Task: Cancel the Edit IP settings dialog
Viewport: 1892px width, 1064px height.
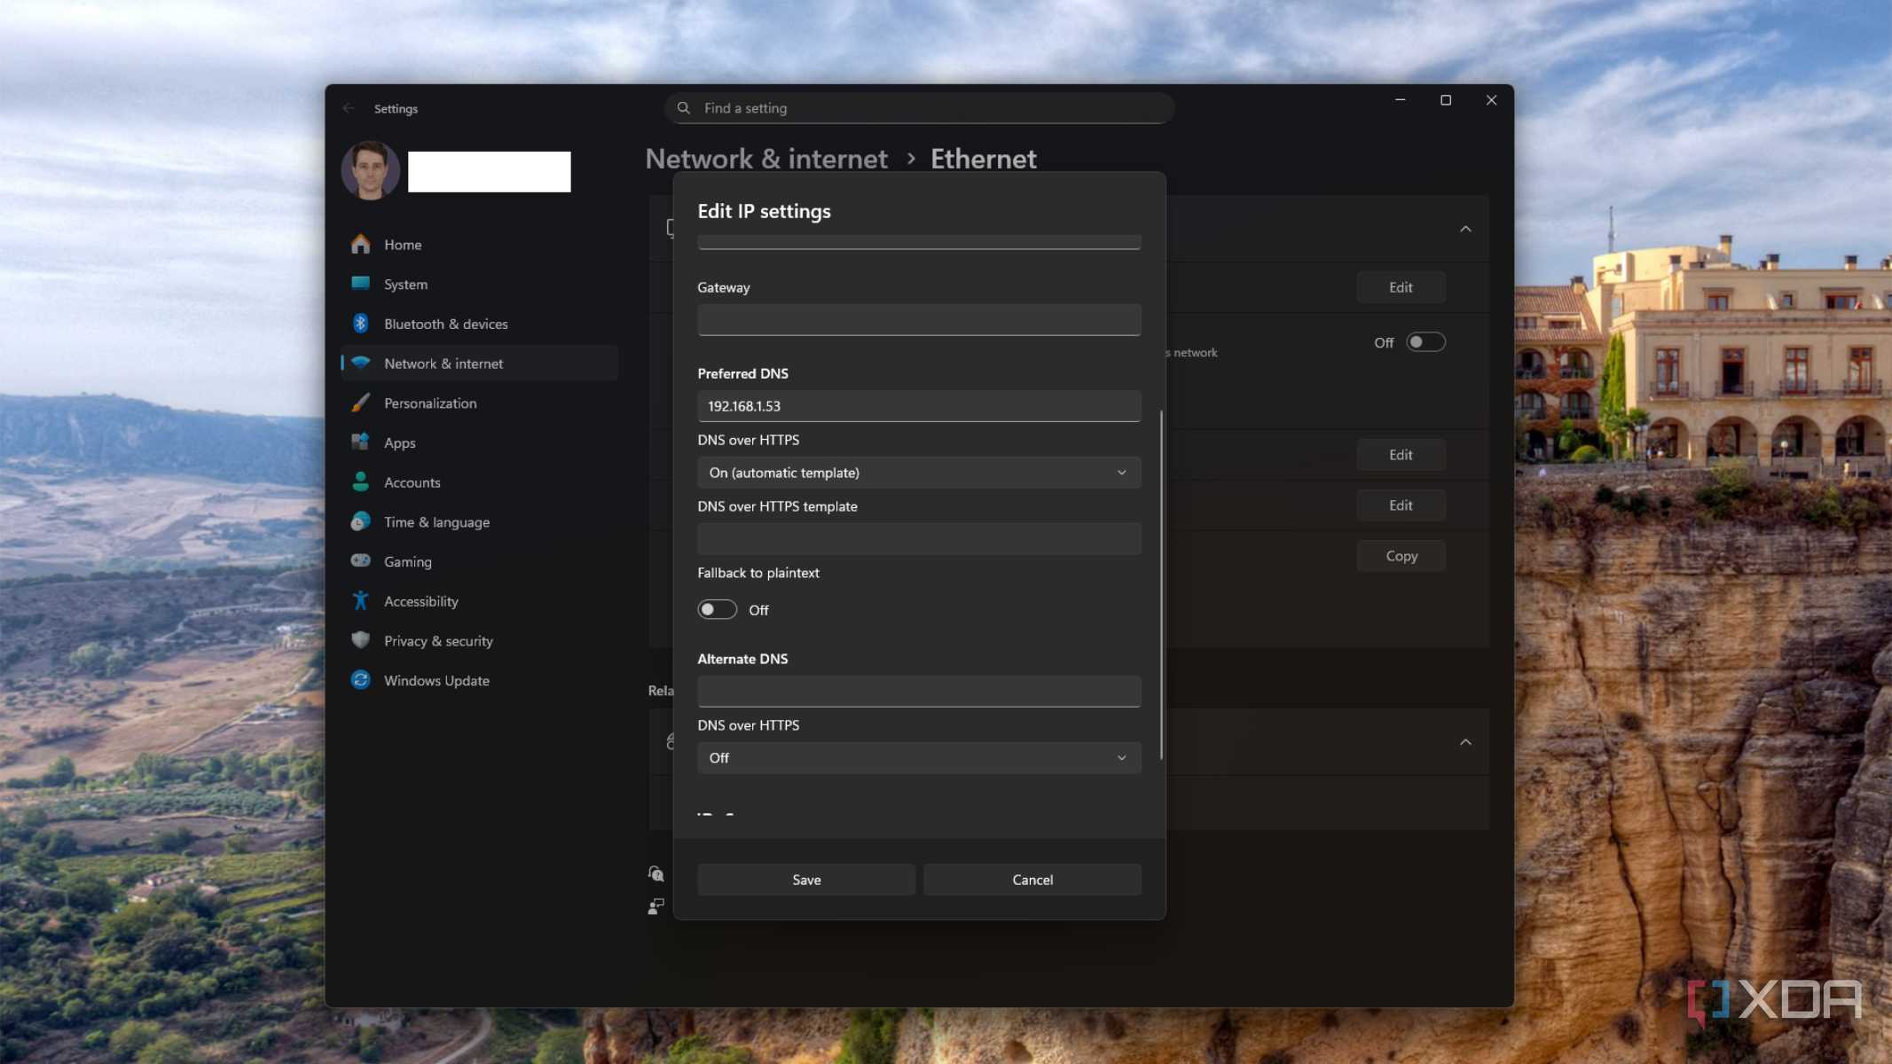Action: point(1032,880)
